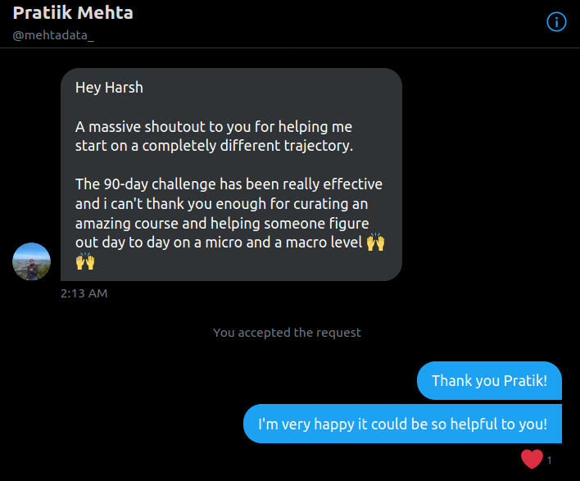580x481 pixels.
Task: Click the 'Hey Harsh' greeting line
Action: pyautogui.click(x=109, y=88)
